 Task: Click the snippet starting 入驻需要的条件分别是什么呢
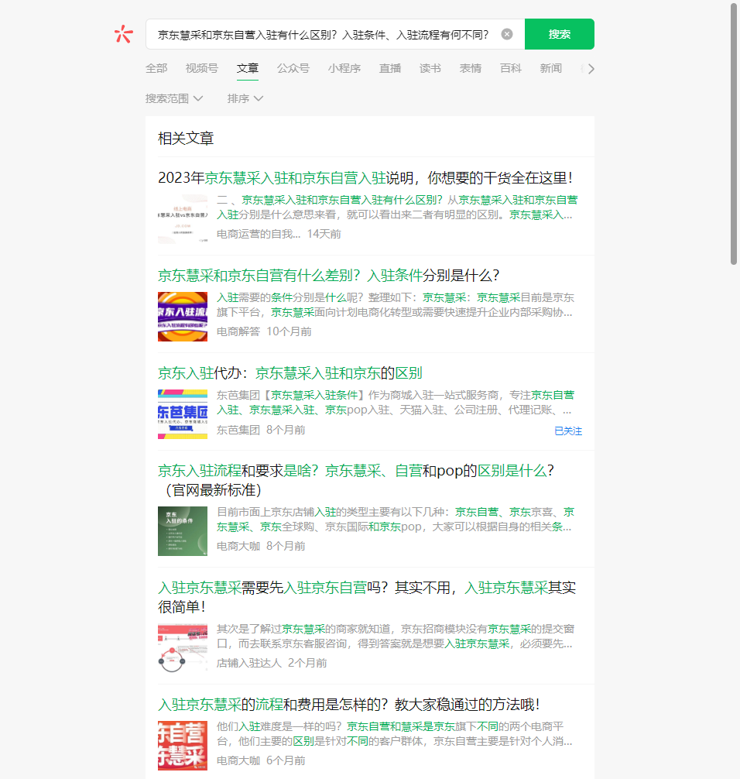396,304
